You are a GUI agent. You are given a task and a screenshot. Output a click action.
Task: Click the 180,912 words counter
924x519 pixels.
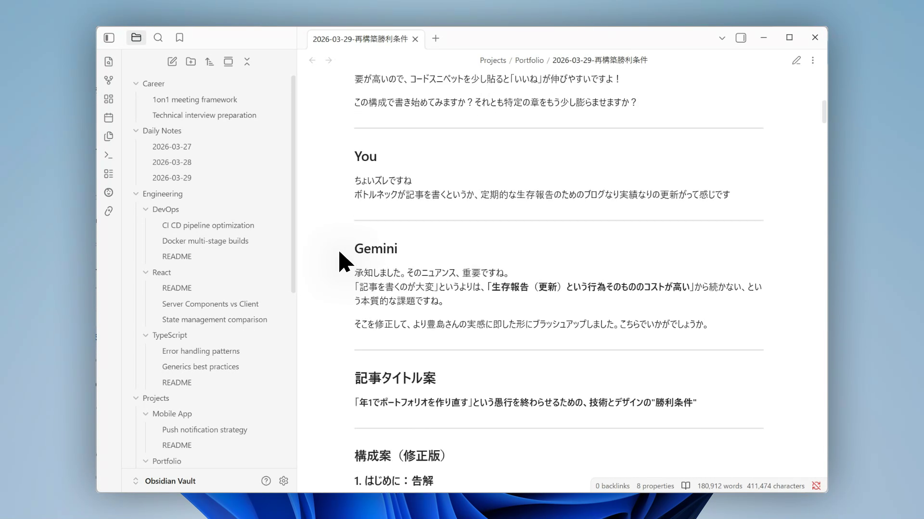[720, 486]
